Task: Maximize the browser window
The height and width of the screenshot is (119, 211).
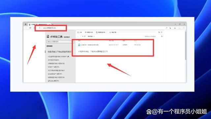Action: point(180,24)
